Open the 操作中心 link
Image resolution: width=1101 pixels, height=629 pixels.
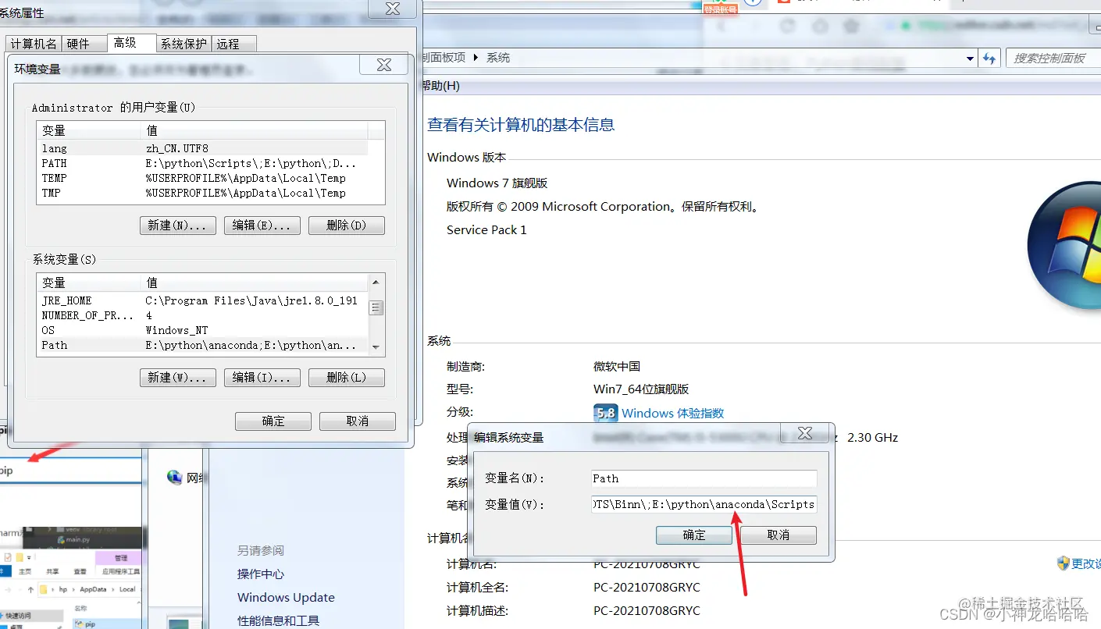[261, 574]
